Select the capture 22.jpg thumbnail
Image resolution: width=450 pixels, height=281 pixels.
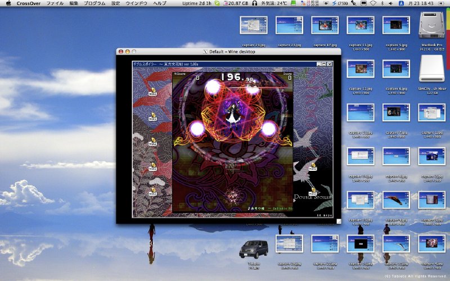click(x=325, y=244)
